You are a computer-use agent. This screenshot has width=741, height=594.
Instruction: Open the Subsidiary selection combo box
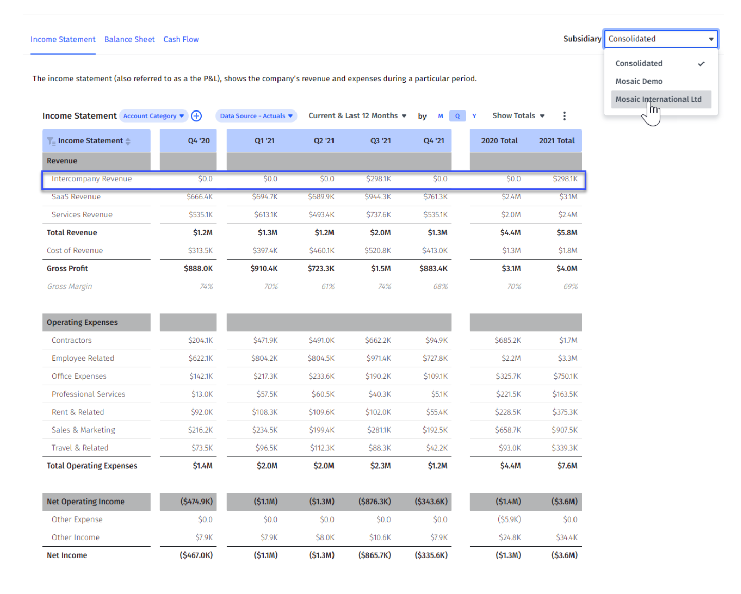[661, 39]
